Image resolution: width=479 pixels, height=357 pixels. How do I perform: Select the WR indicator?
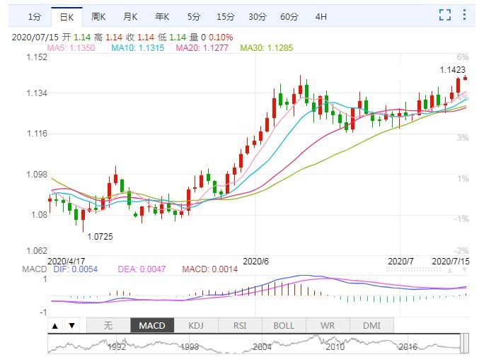click(x=328, y=326)
